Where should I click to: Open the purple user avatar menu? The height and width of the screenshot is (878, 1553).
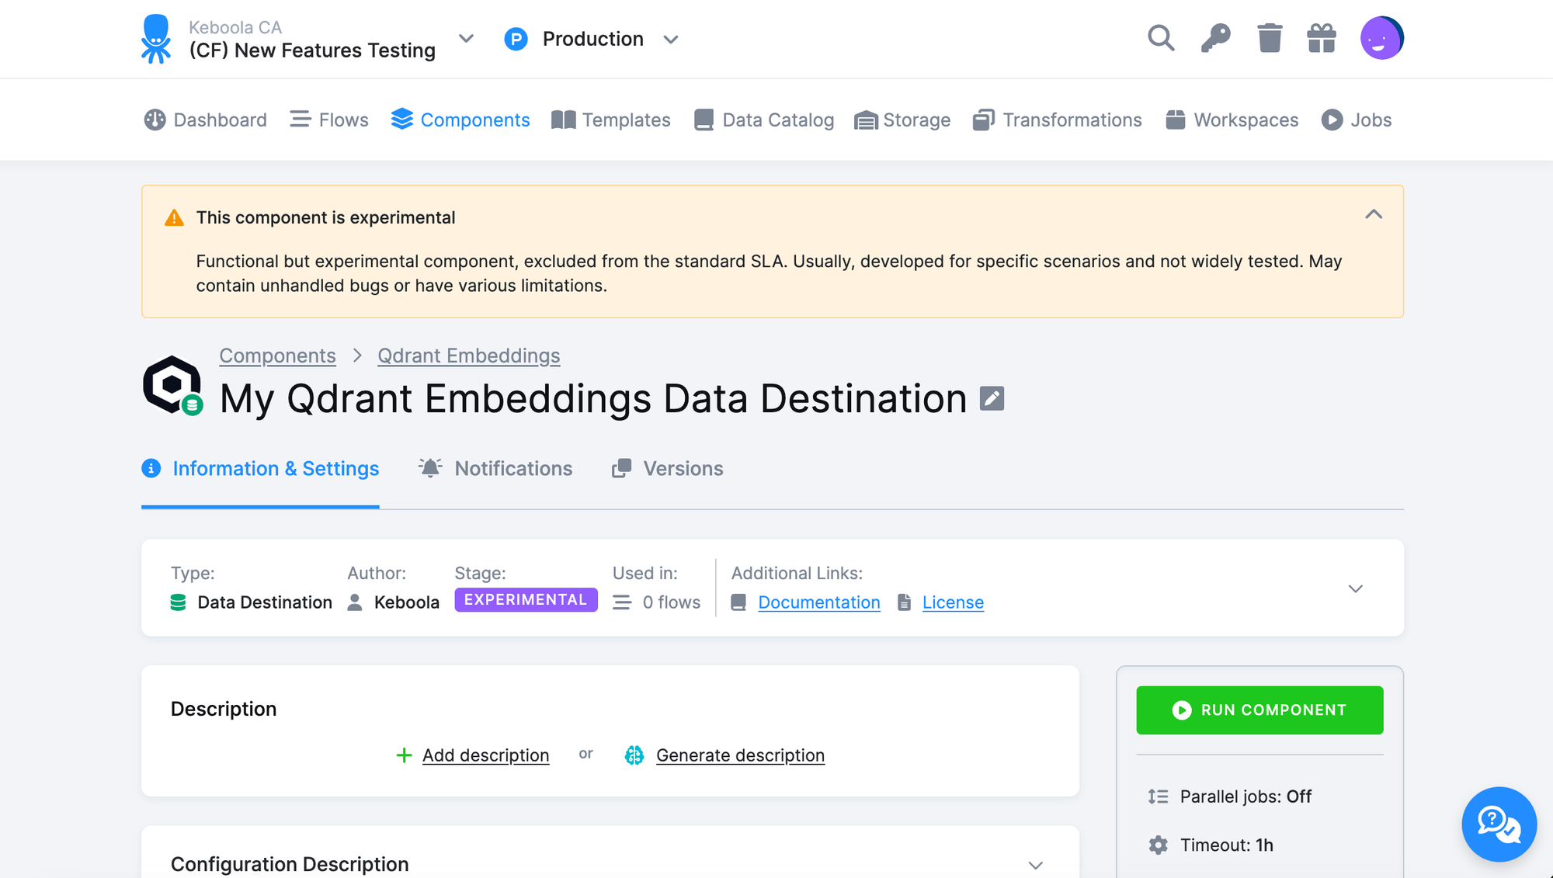click(x=1381, y=38)
